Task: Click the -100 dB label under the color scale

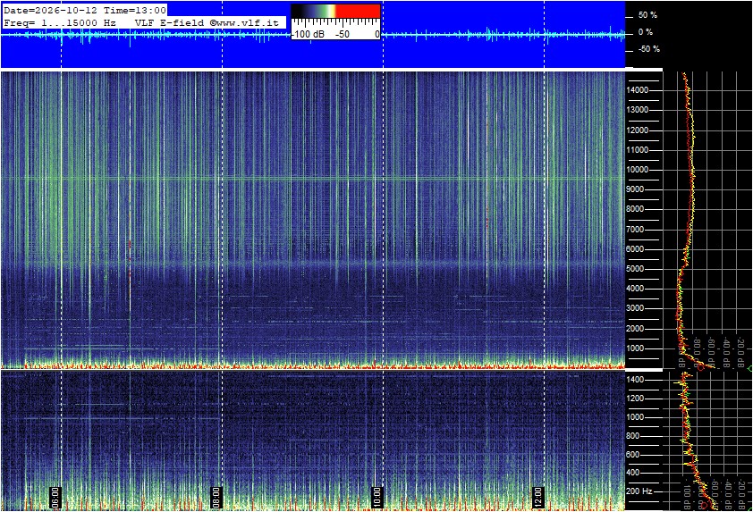Action: coord(309,34)
